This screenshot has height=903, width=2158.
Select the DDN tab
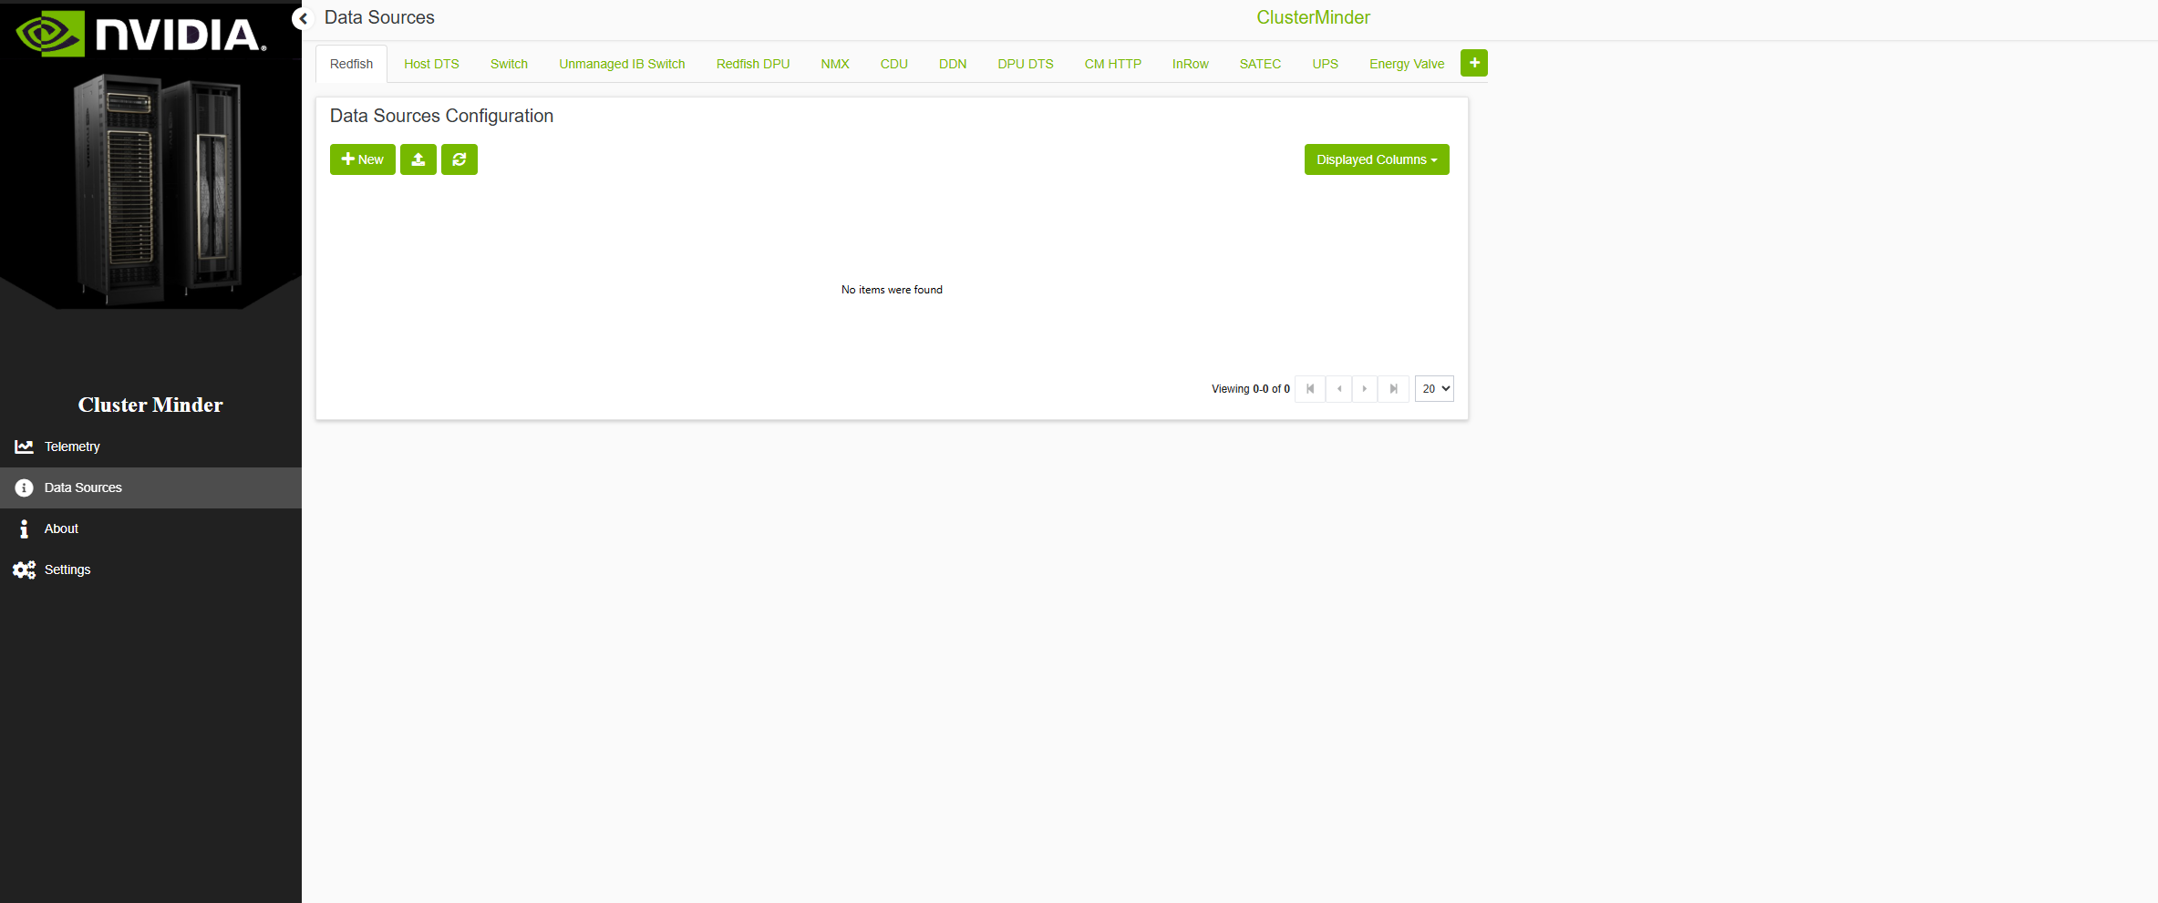(x=953, y=64)
